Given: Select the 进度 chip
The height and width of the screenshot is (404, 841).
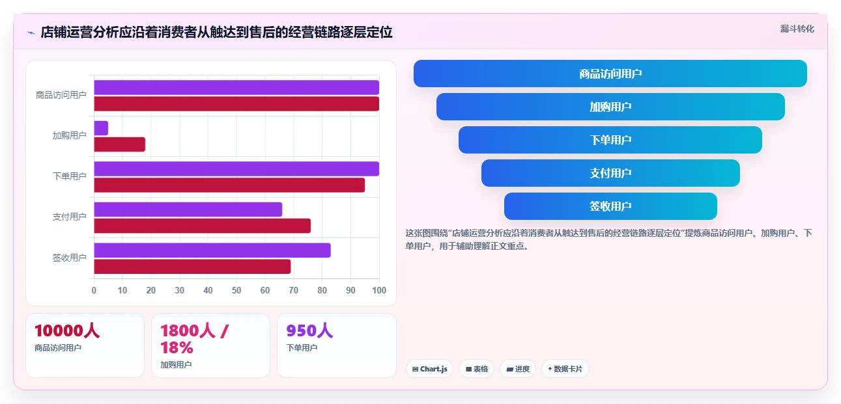Looking at the screenshot, I should point(518,369).
